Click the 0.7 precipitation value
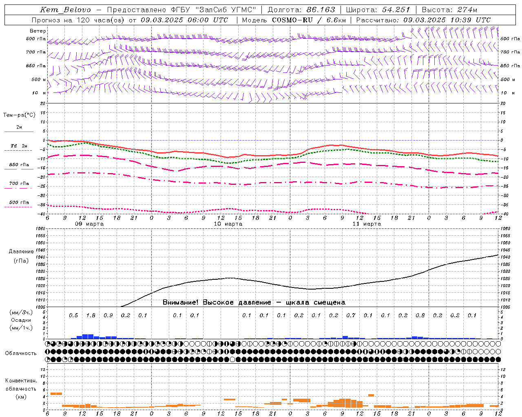 [351, 316]
